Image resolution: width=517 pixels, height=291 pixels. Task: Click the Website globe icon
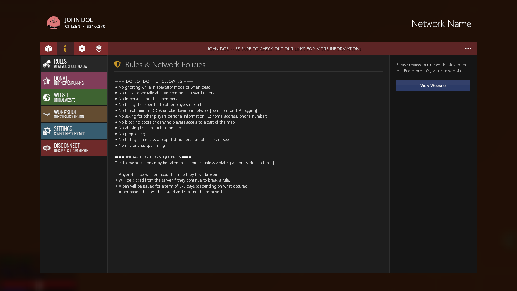click(47, 97)
